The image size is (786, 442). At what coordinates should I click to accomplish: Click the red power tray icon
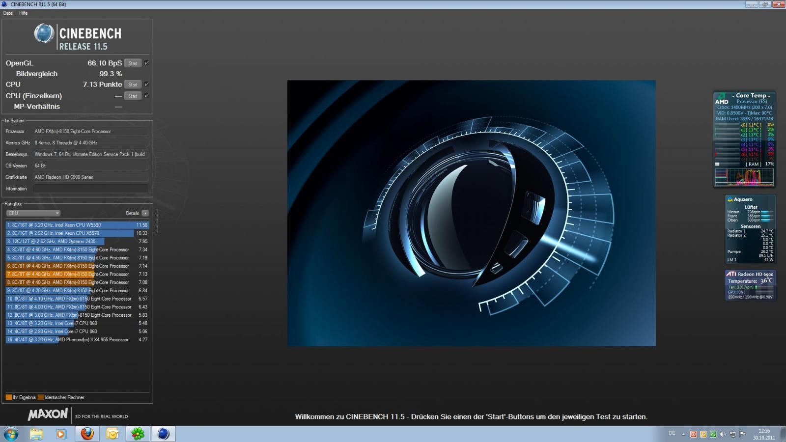tap(693, 435)
